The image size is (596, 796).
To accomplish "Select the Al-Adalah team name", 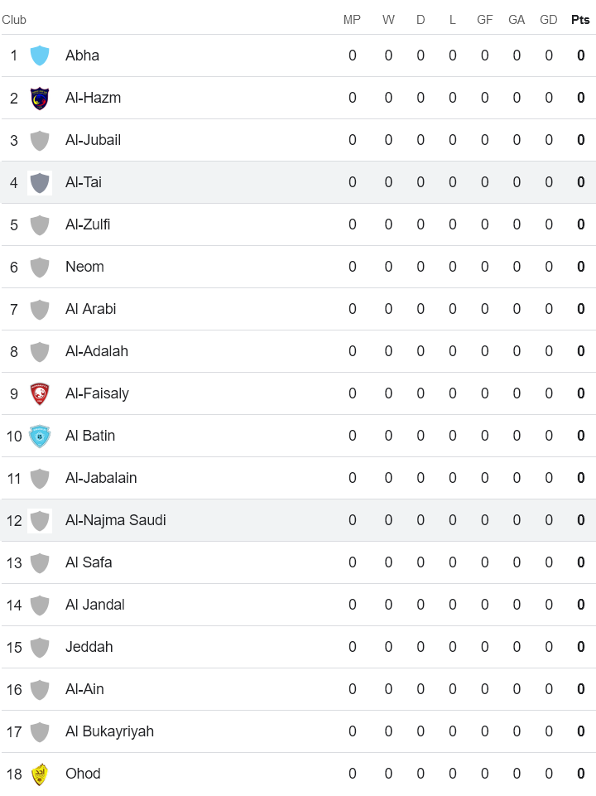I will tap(97, 351).
